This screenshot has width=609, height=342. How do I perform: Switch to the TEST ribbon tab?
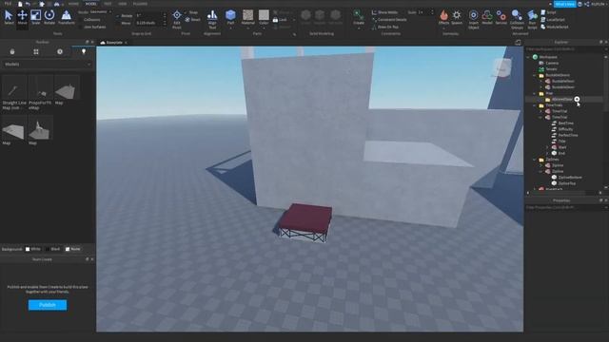[x=108, y=4]
